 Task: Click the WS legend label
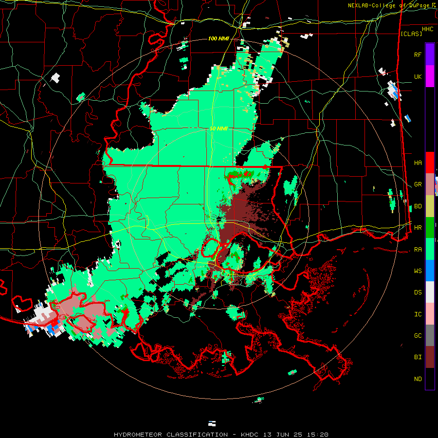[418, 271]
